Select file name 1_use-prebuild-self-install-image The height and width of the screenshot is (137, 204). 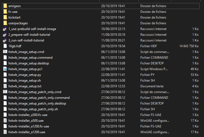click(x=32, y=29)
